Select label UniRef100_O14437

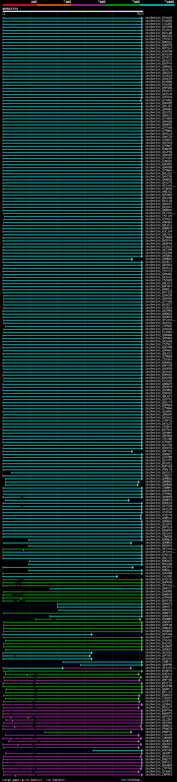(x=159, y=637)
